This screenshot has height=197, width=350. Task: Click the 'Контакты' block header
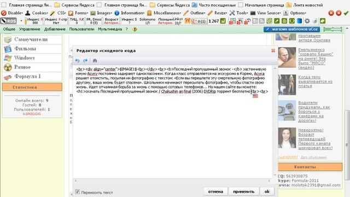coord(310,167)
